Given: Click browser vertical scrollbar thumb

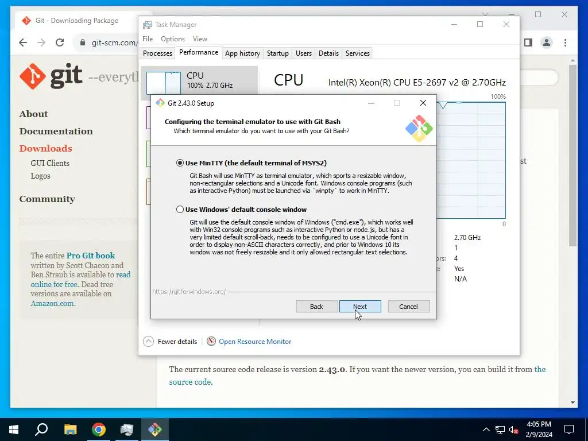Looking at the screenshot, I should pos(572,156).
